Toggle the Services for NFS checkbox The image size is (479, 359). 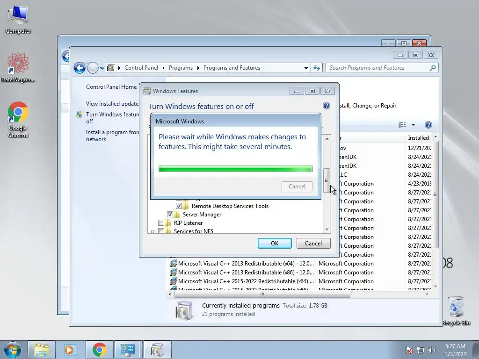tap(161, 231)
